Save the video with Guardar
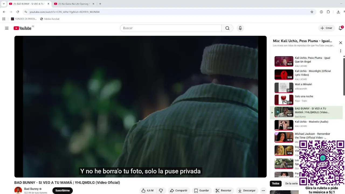The image size is (345, 194). (x=201, y=190)
